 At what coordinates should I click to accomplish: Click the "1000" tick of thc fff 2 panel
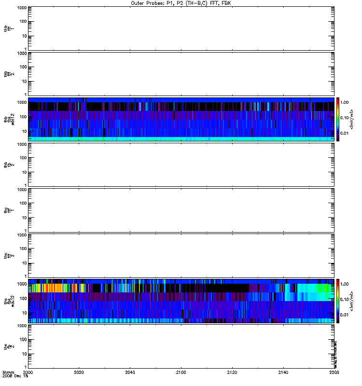(x=22, y=235)
